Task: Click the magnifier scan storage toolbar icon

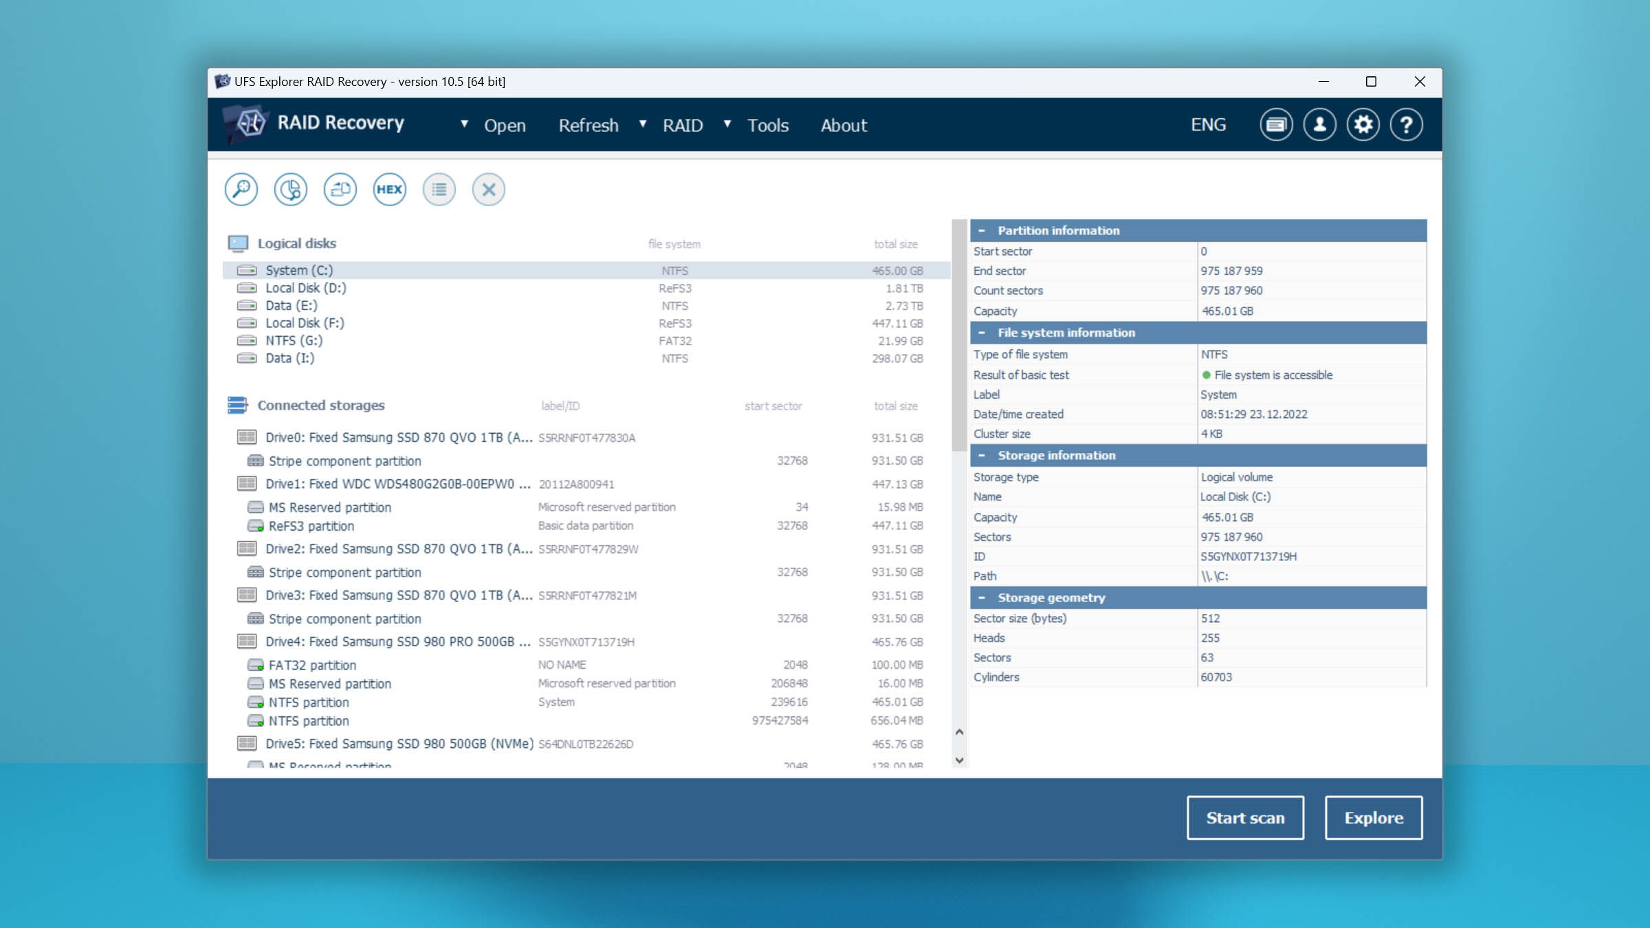Action: tap(241, 189)
